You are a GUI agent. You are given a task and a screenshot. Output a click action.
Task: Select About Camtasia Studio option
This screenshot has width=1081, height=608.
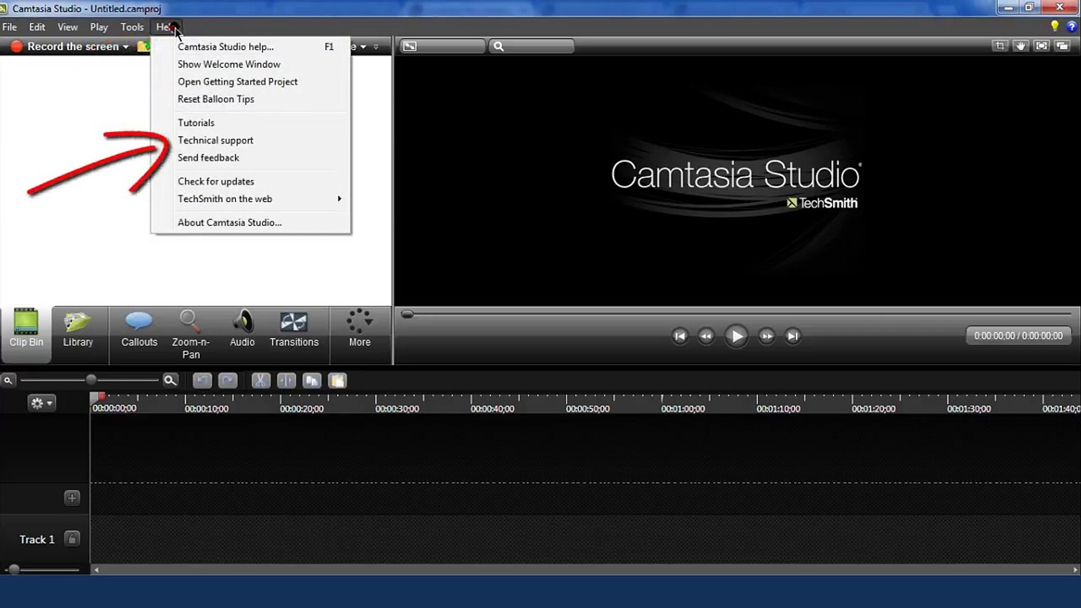click(229, 222)
